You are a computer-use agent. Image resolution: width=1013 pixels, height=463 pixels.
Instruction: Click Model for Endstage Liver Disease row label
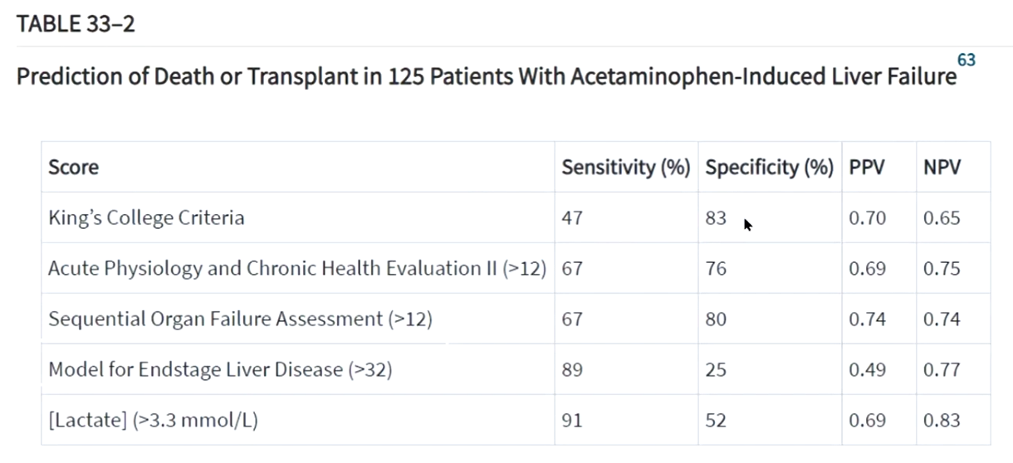pyautogui.click(x=220, y=370)
